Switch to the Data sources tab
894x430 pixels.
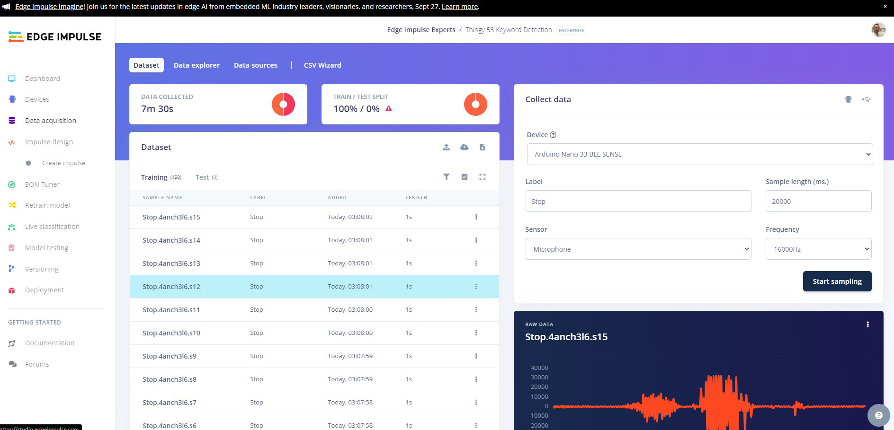[256, 65]
